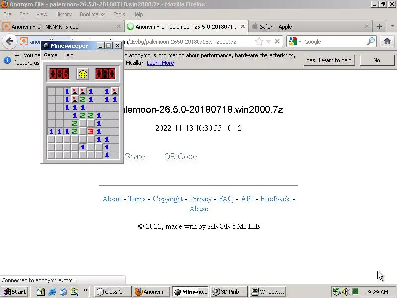The image size is (397, 298).
Task: Click the red 3 cell in Minesweeper
Action: point(91,131)
